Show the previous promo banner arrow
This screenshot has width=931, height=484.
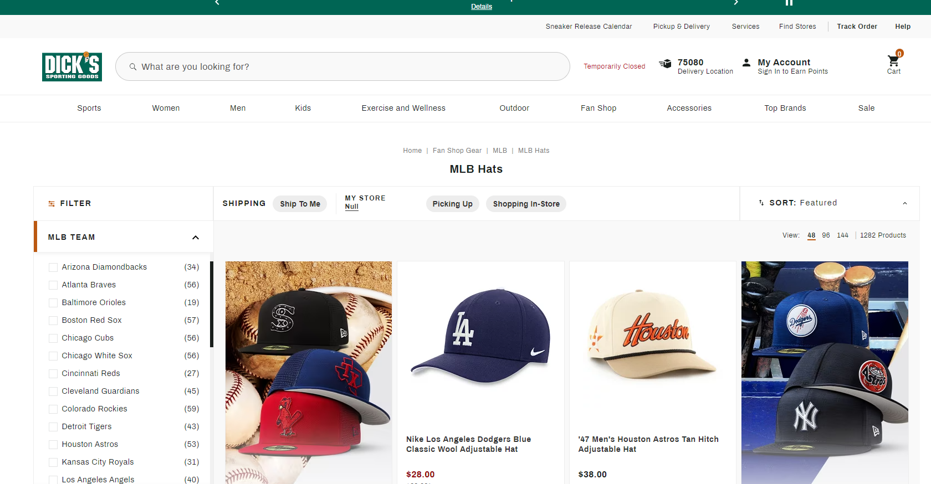pos(217,3)
